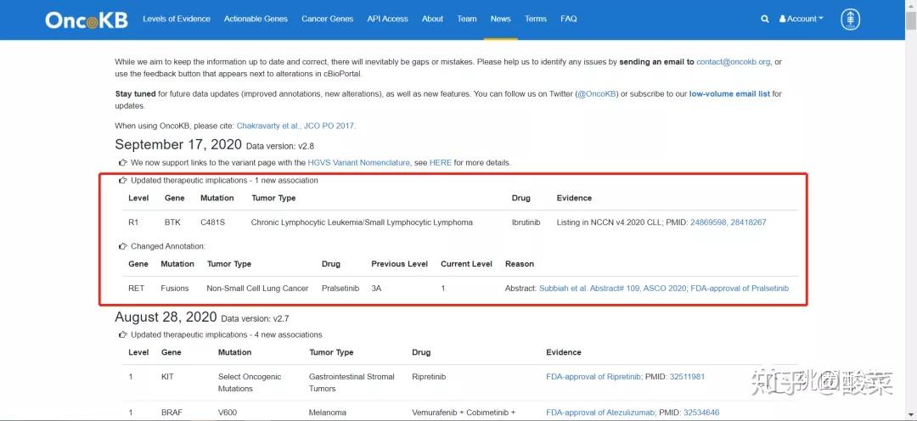Click the Pralsetinib drug cell
The height and width of the screenshot is (421, 917).
click(341, 289)
